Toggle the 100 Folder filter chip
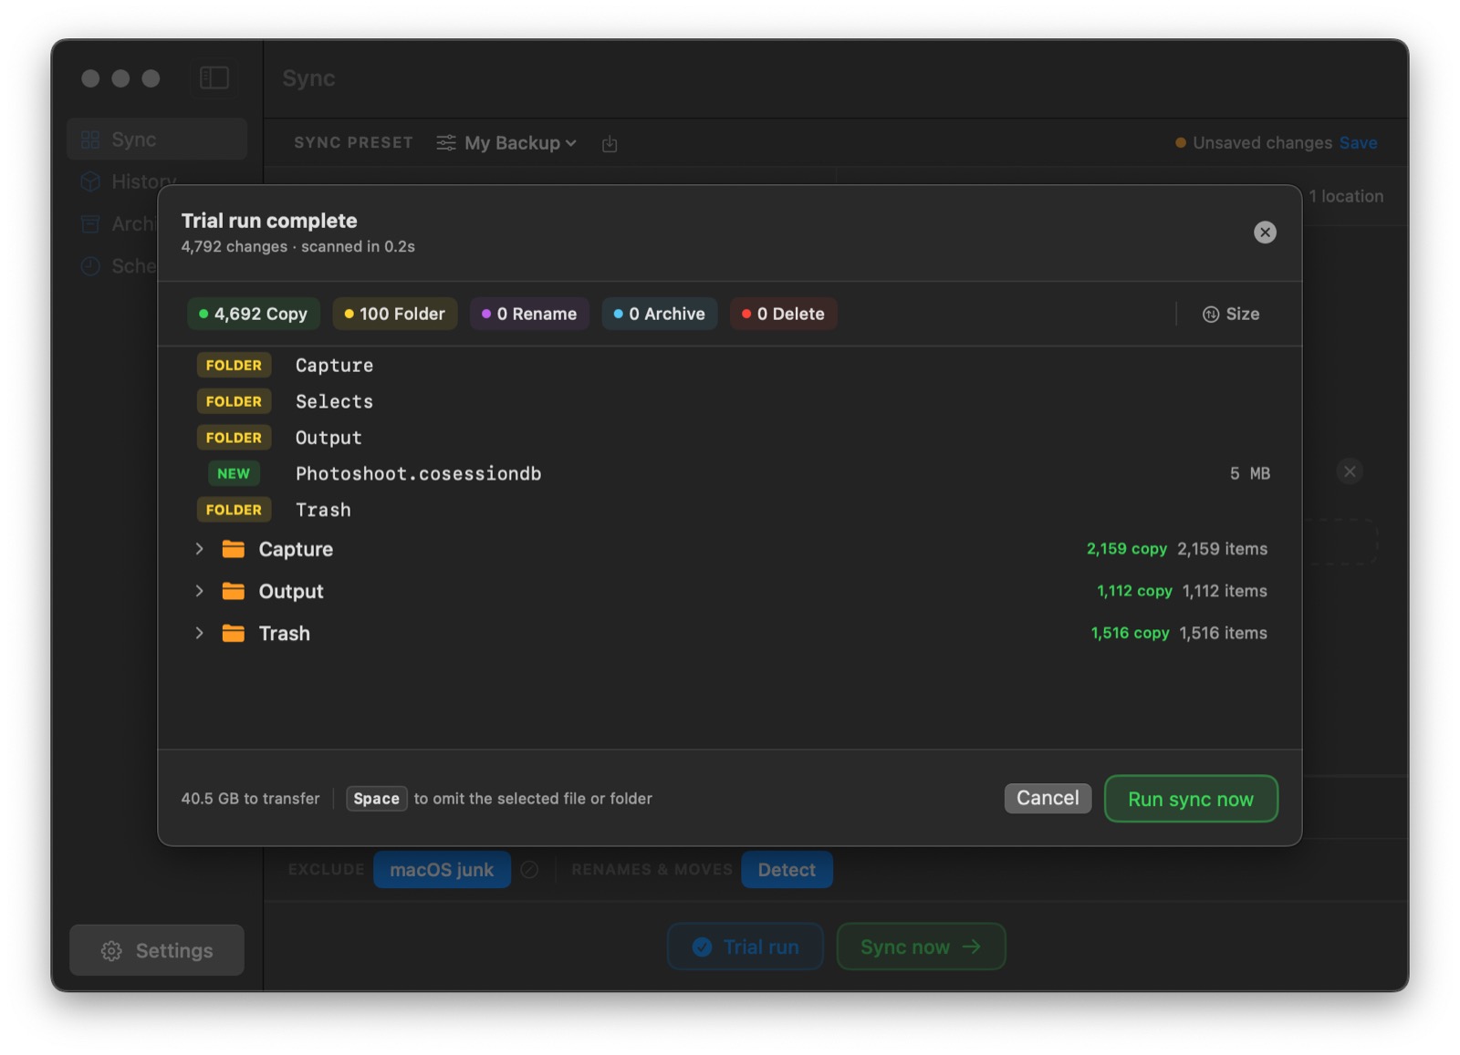 tap(394, 314)
